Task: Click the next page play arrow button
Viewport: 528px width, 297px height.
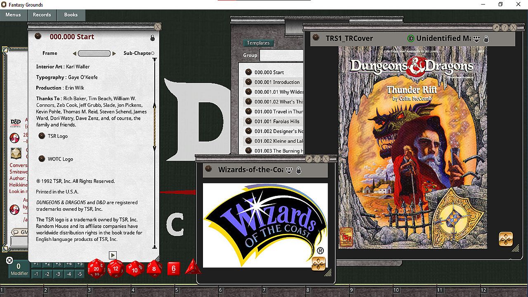Action: click(113, 255)
